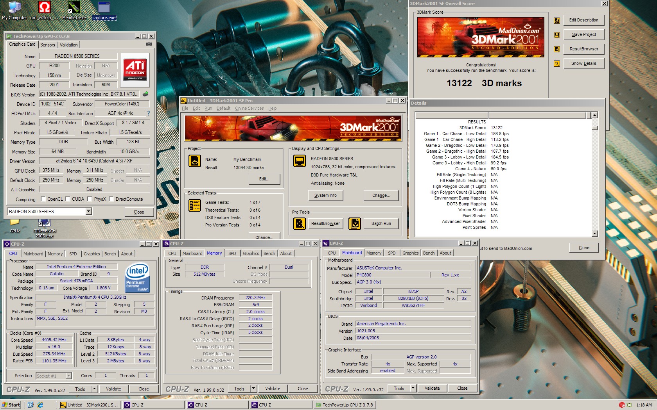Click the Batch Run button

pyautogui.click(x=381, y=224)
